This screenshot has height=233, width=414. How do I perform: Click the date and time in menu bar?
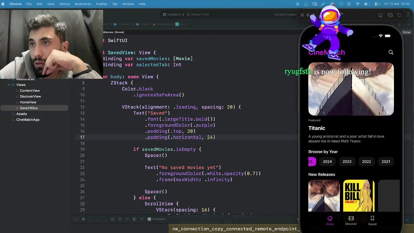[x=398, y=4]
